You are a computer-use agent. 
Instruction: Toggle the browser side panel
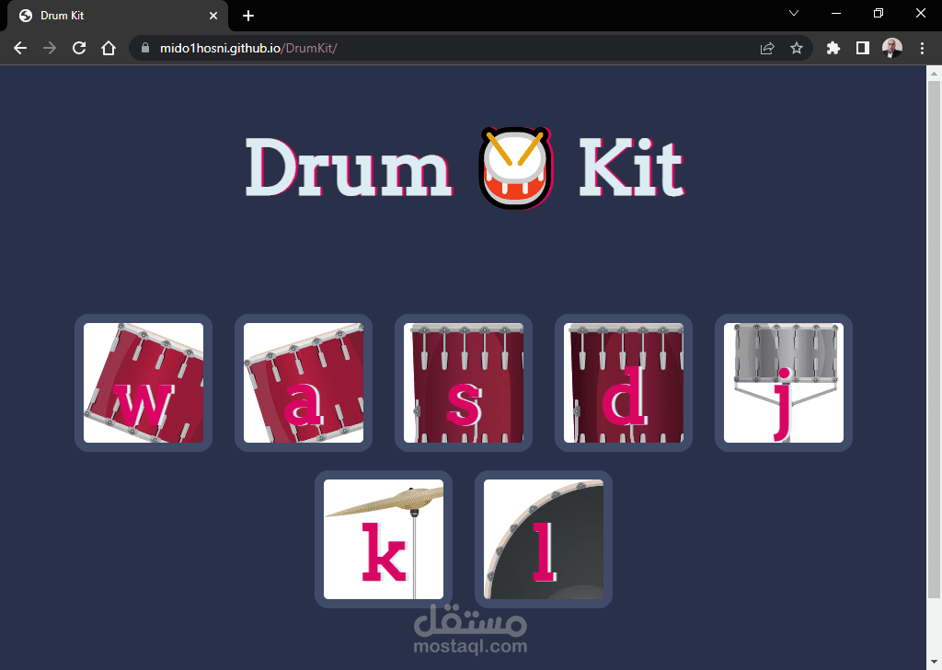(x=863, y=48)
